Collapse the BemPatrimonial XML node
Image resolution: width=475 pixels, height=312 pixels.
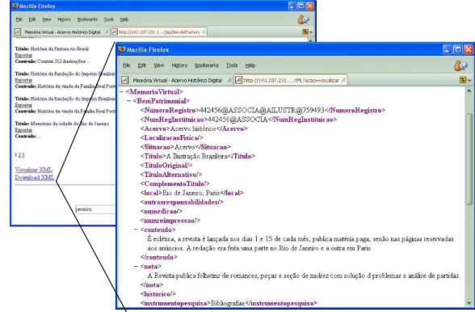pyautogui.click(x=128, y=101)
